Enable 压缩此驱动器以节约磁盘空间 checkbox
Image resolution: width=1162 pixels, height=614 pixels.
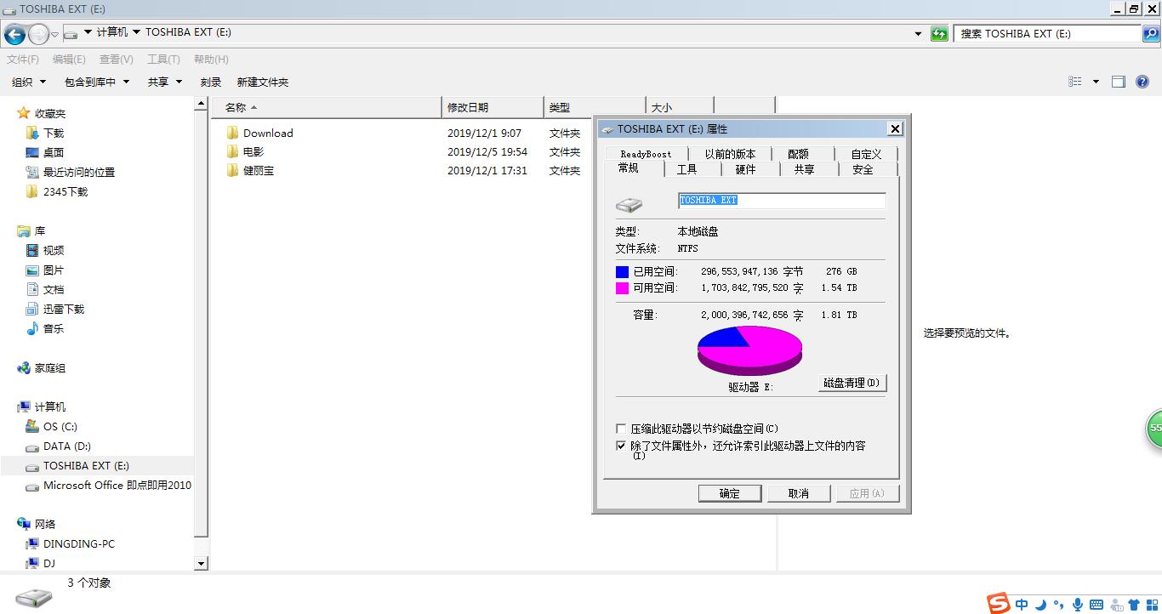[621, 429]
